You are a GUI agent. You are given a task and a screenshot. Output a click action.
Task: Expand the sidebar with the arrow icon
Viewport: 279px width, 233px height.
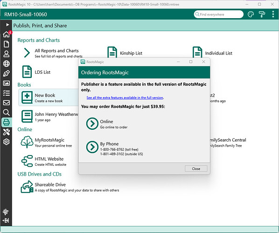[x=7, y=25]
